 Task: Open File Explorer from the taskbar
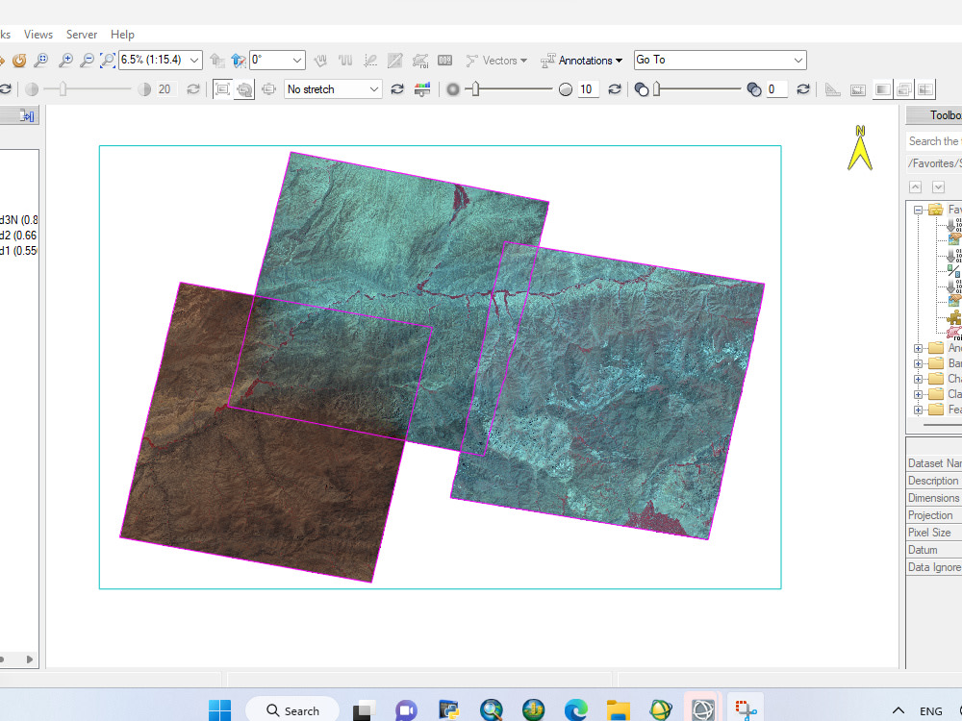618,710
